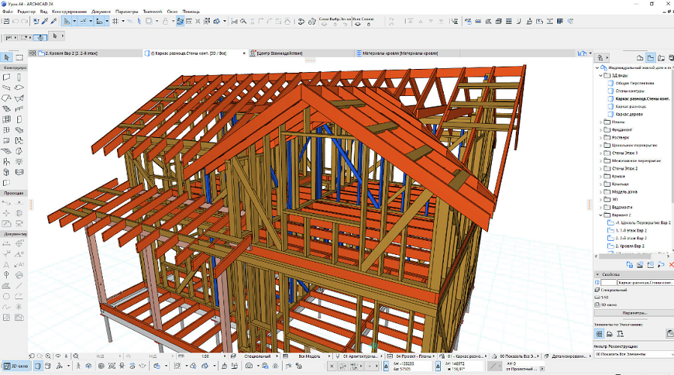Toggle the grid snap icon in toolbar
Image resolution: width=674 pixels, height=375 pixels.
coord(115,21)
